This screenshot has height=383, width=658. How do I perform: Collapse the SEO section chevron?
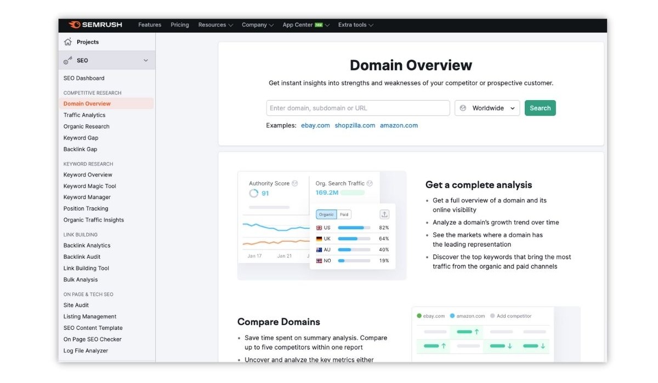point(146,61)
